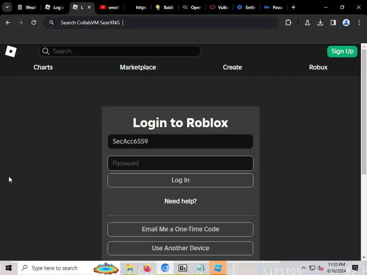Click the Roblox logo home icon

click(11, 51)
